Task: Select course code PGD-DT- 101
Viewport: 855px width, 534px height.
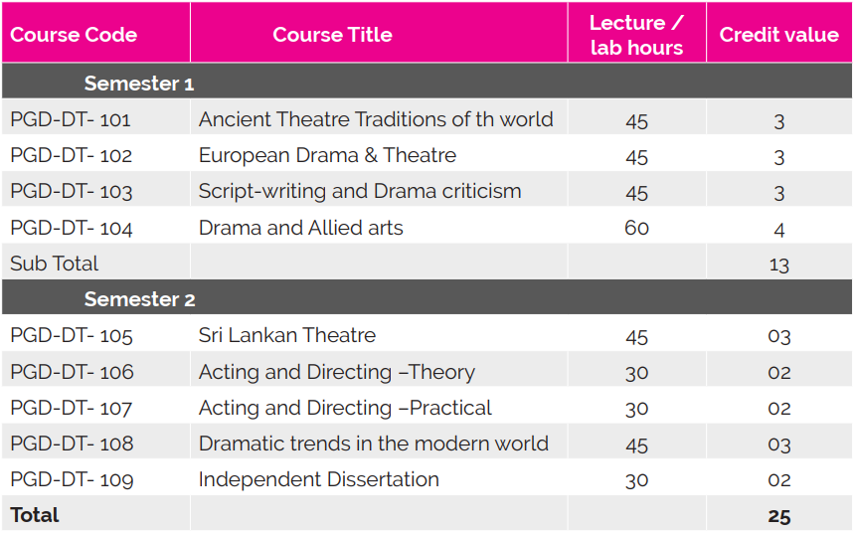Action: (71, 120)
